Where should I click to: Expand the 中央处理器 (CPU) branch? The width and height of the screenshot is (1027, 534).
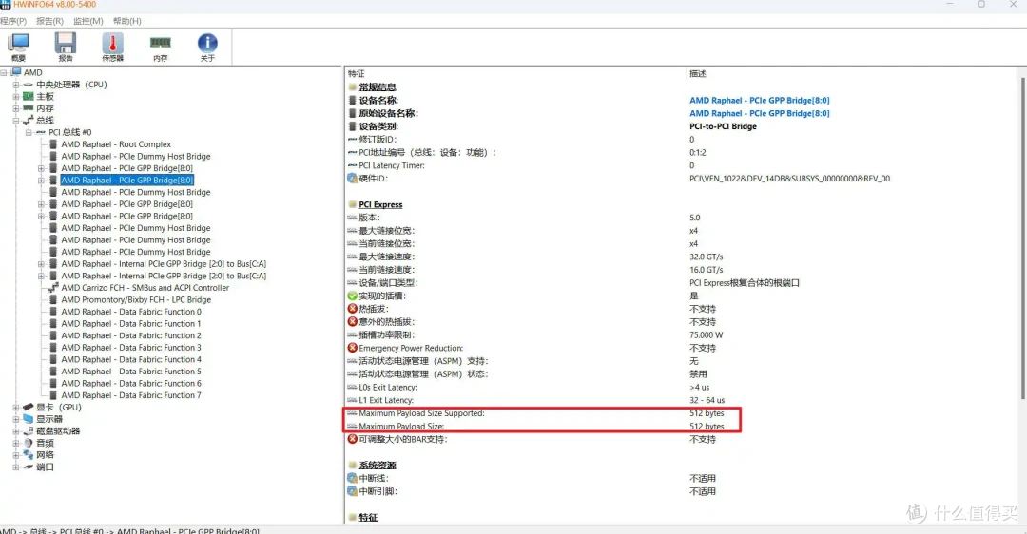point(16,85)
